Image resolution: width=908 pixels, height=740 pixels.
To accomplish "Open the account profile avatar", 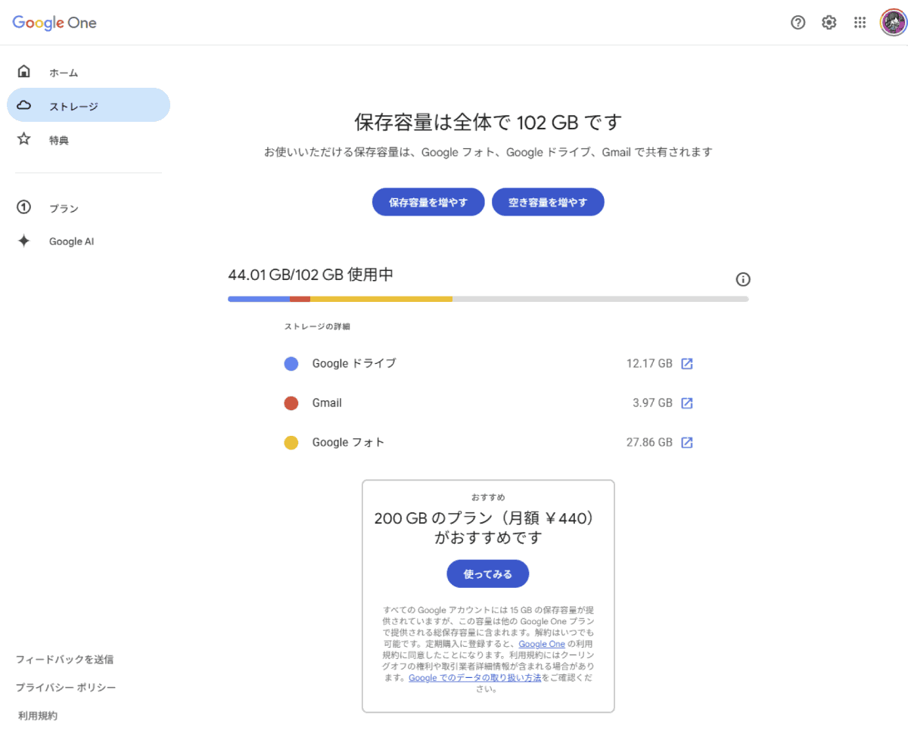I will 893,23.
